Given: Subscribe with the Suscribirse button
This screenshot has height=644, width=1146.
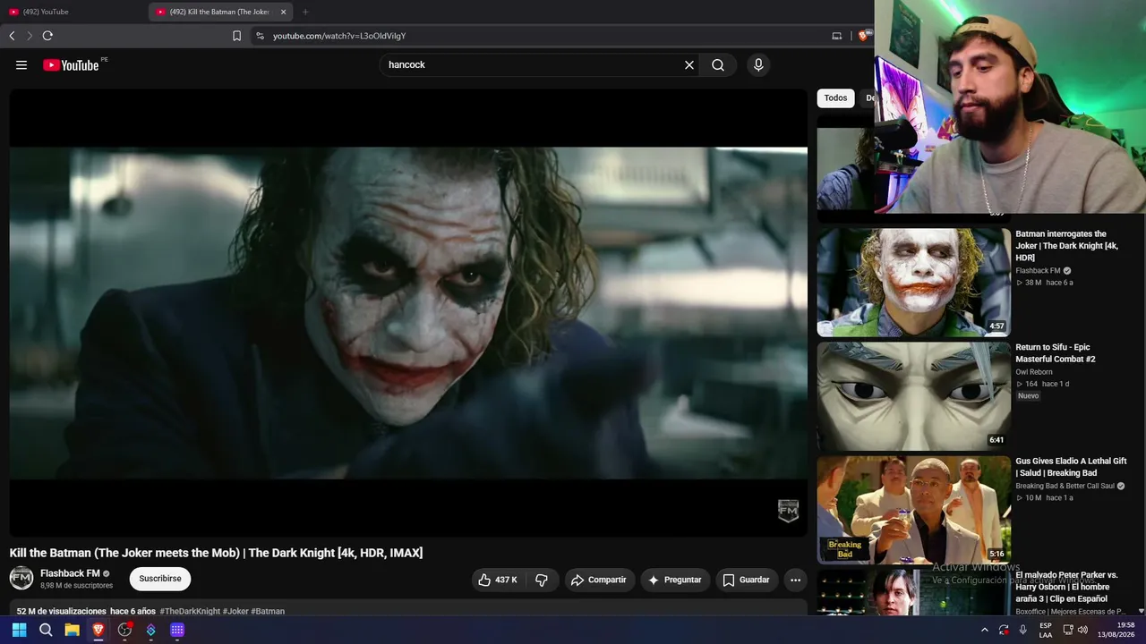Looking at the screenshot, I should (x=160, y=579).
